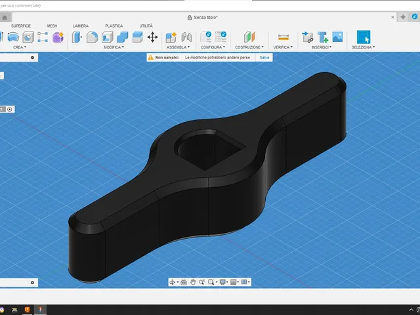Click the Shell tool icon
420x315 pixels.
pyautogui.click(x=107, y=37)
